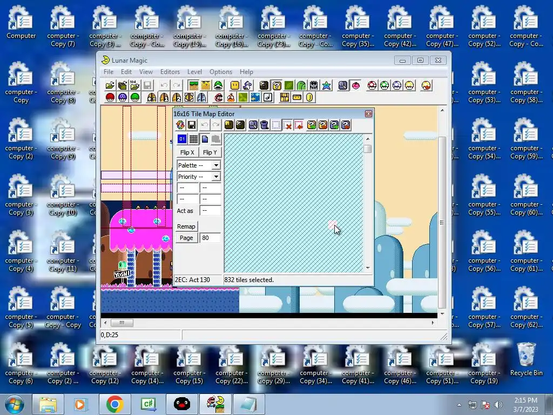Click the red berry icon in toolbar
The image size is (553, 415).
(355, 85)
